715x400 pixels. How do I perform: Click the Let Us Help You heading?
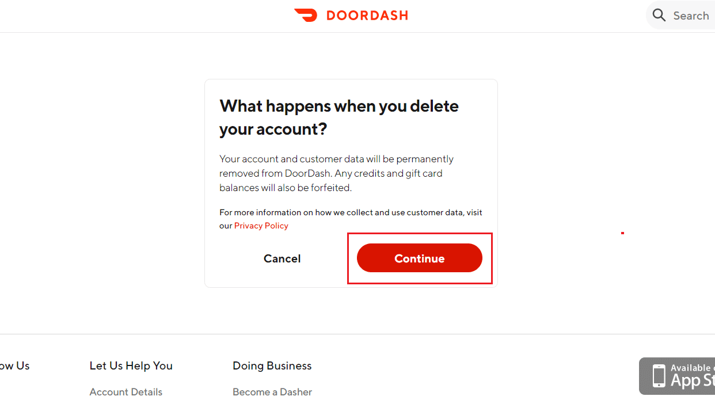pyautogui.click(x=131, y=365)
